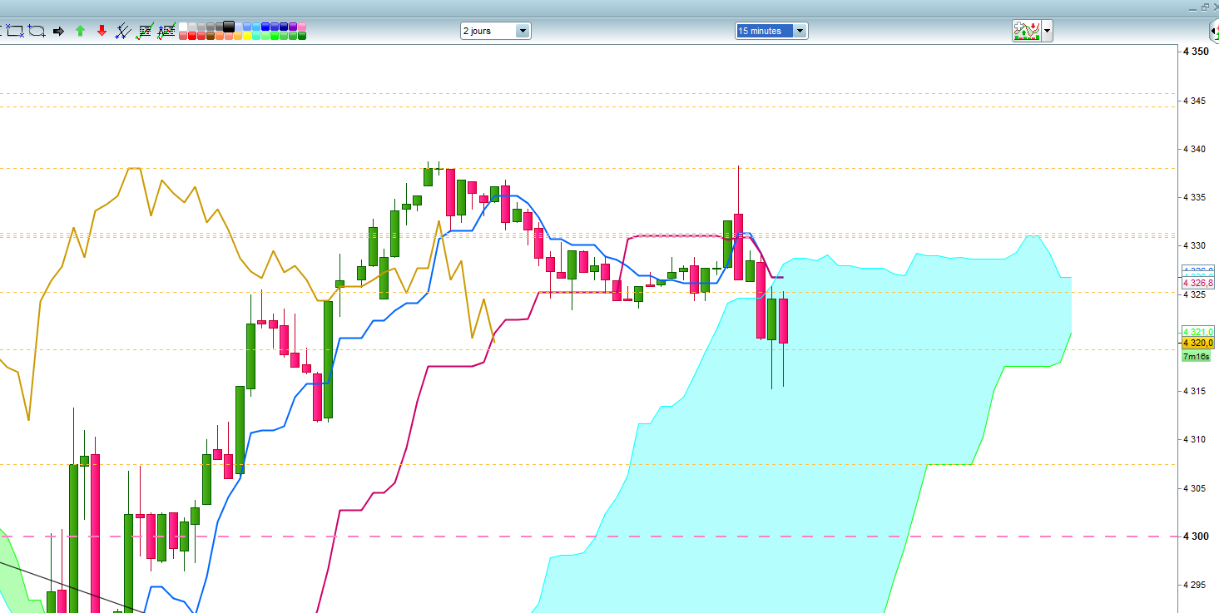The image size is (1219, 613).
Task: Click the 4 340 price axis label
Action: pyautogui.click(x=1196, y=149)
